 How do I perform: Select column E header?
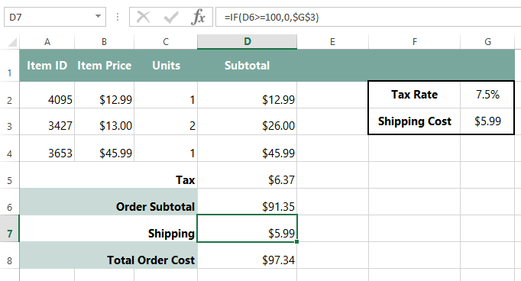pos(332,42)
